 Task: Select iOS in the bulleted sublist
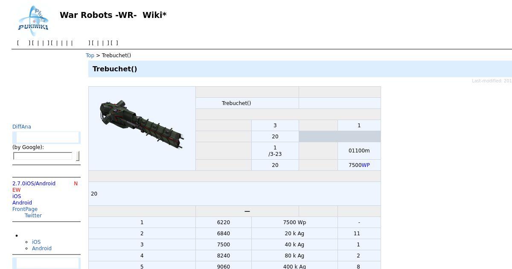click(x=36, y=242)
